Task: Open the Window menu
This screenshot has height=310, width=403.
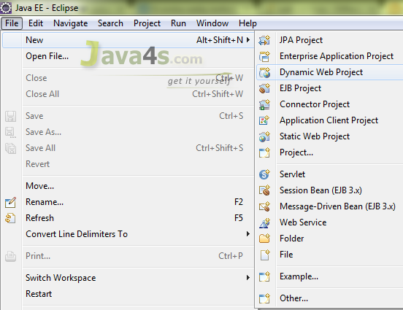Action: (212, 23)
